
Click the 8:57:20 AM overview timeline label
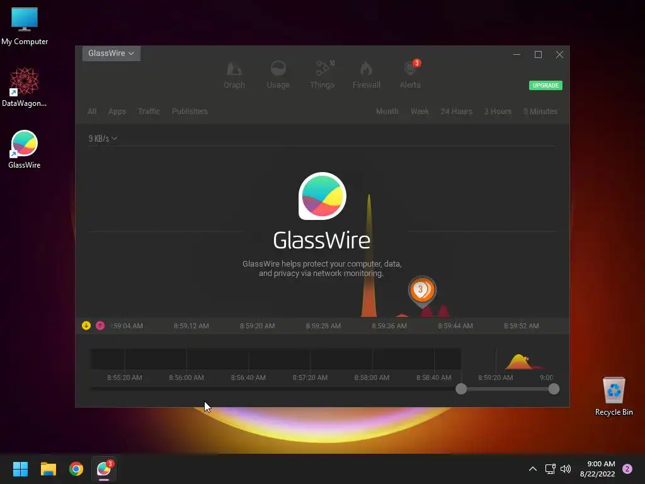click(310, 377)
